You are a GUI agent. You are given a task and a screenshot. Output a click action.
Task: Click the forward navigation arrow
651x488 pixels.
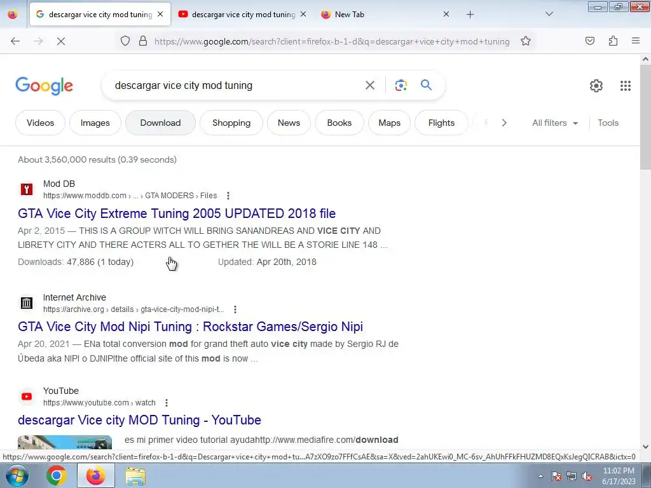[x=38, y=41]
